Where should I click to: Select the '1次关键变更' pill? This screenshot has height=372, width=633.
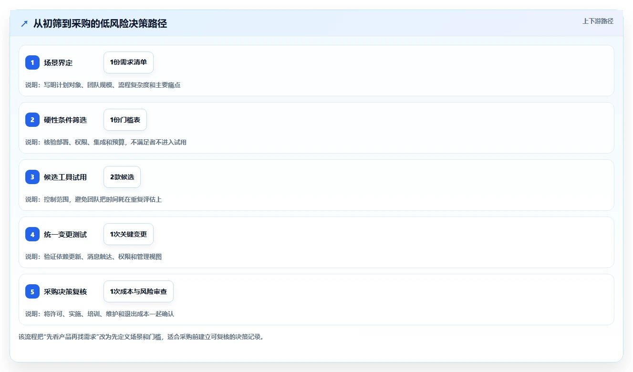pos(128,234)
